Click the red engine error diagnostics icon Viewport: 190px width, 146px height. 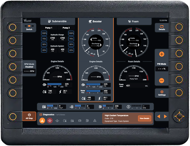pos(50,120)
